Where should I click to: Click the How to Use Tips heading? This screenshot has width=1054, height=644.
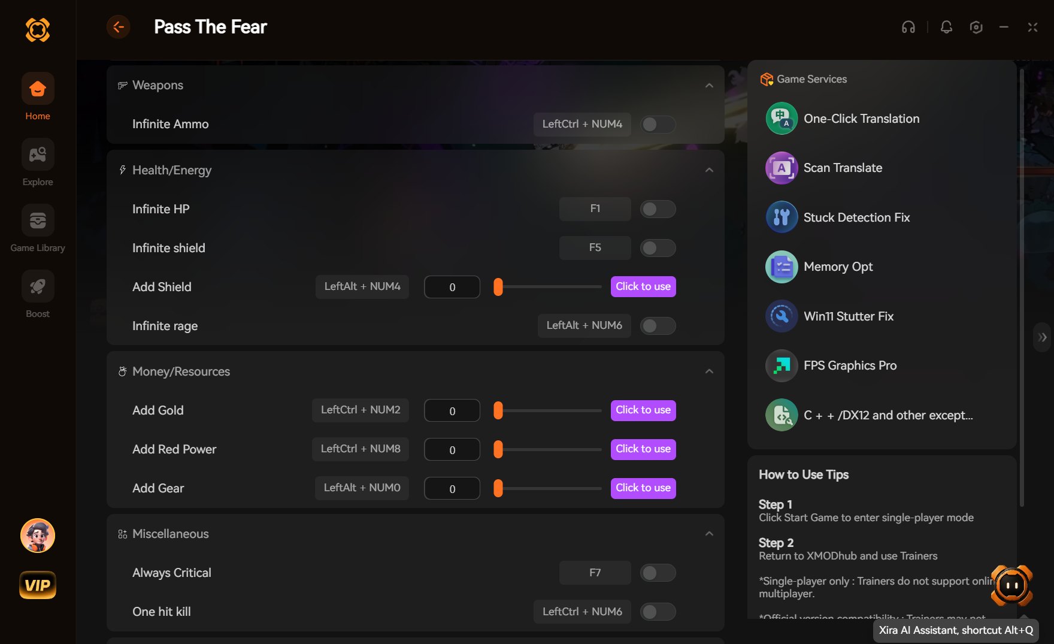[804, 474]
